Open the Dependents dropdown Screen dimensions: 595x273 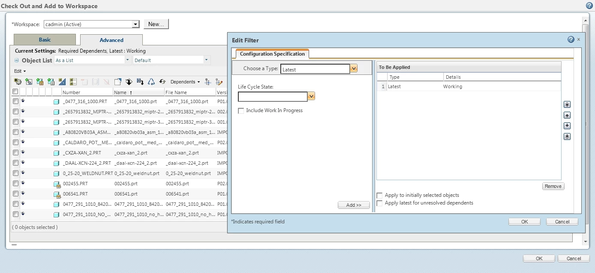(185, 82)
